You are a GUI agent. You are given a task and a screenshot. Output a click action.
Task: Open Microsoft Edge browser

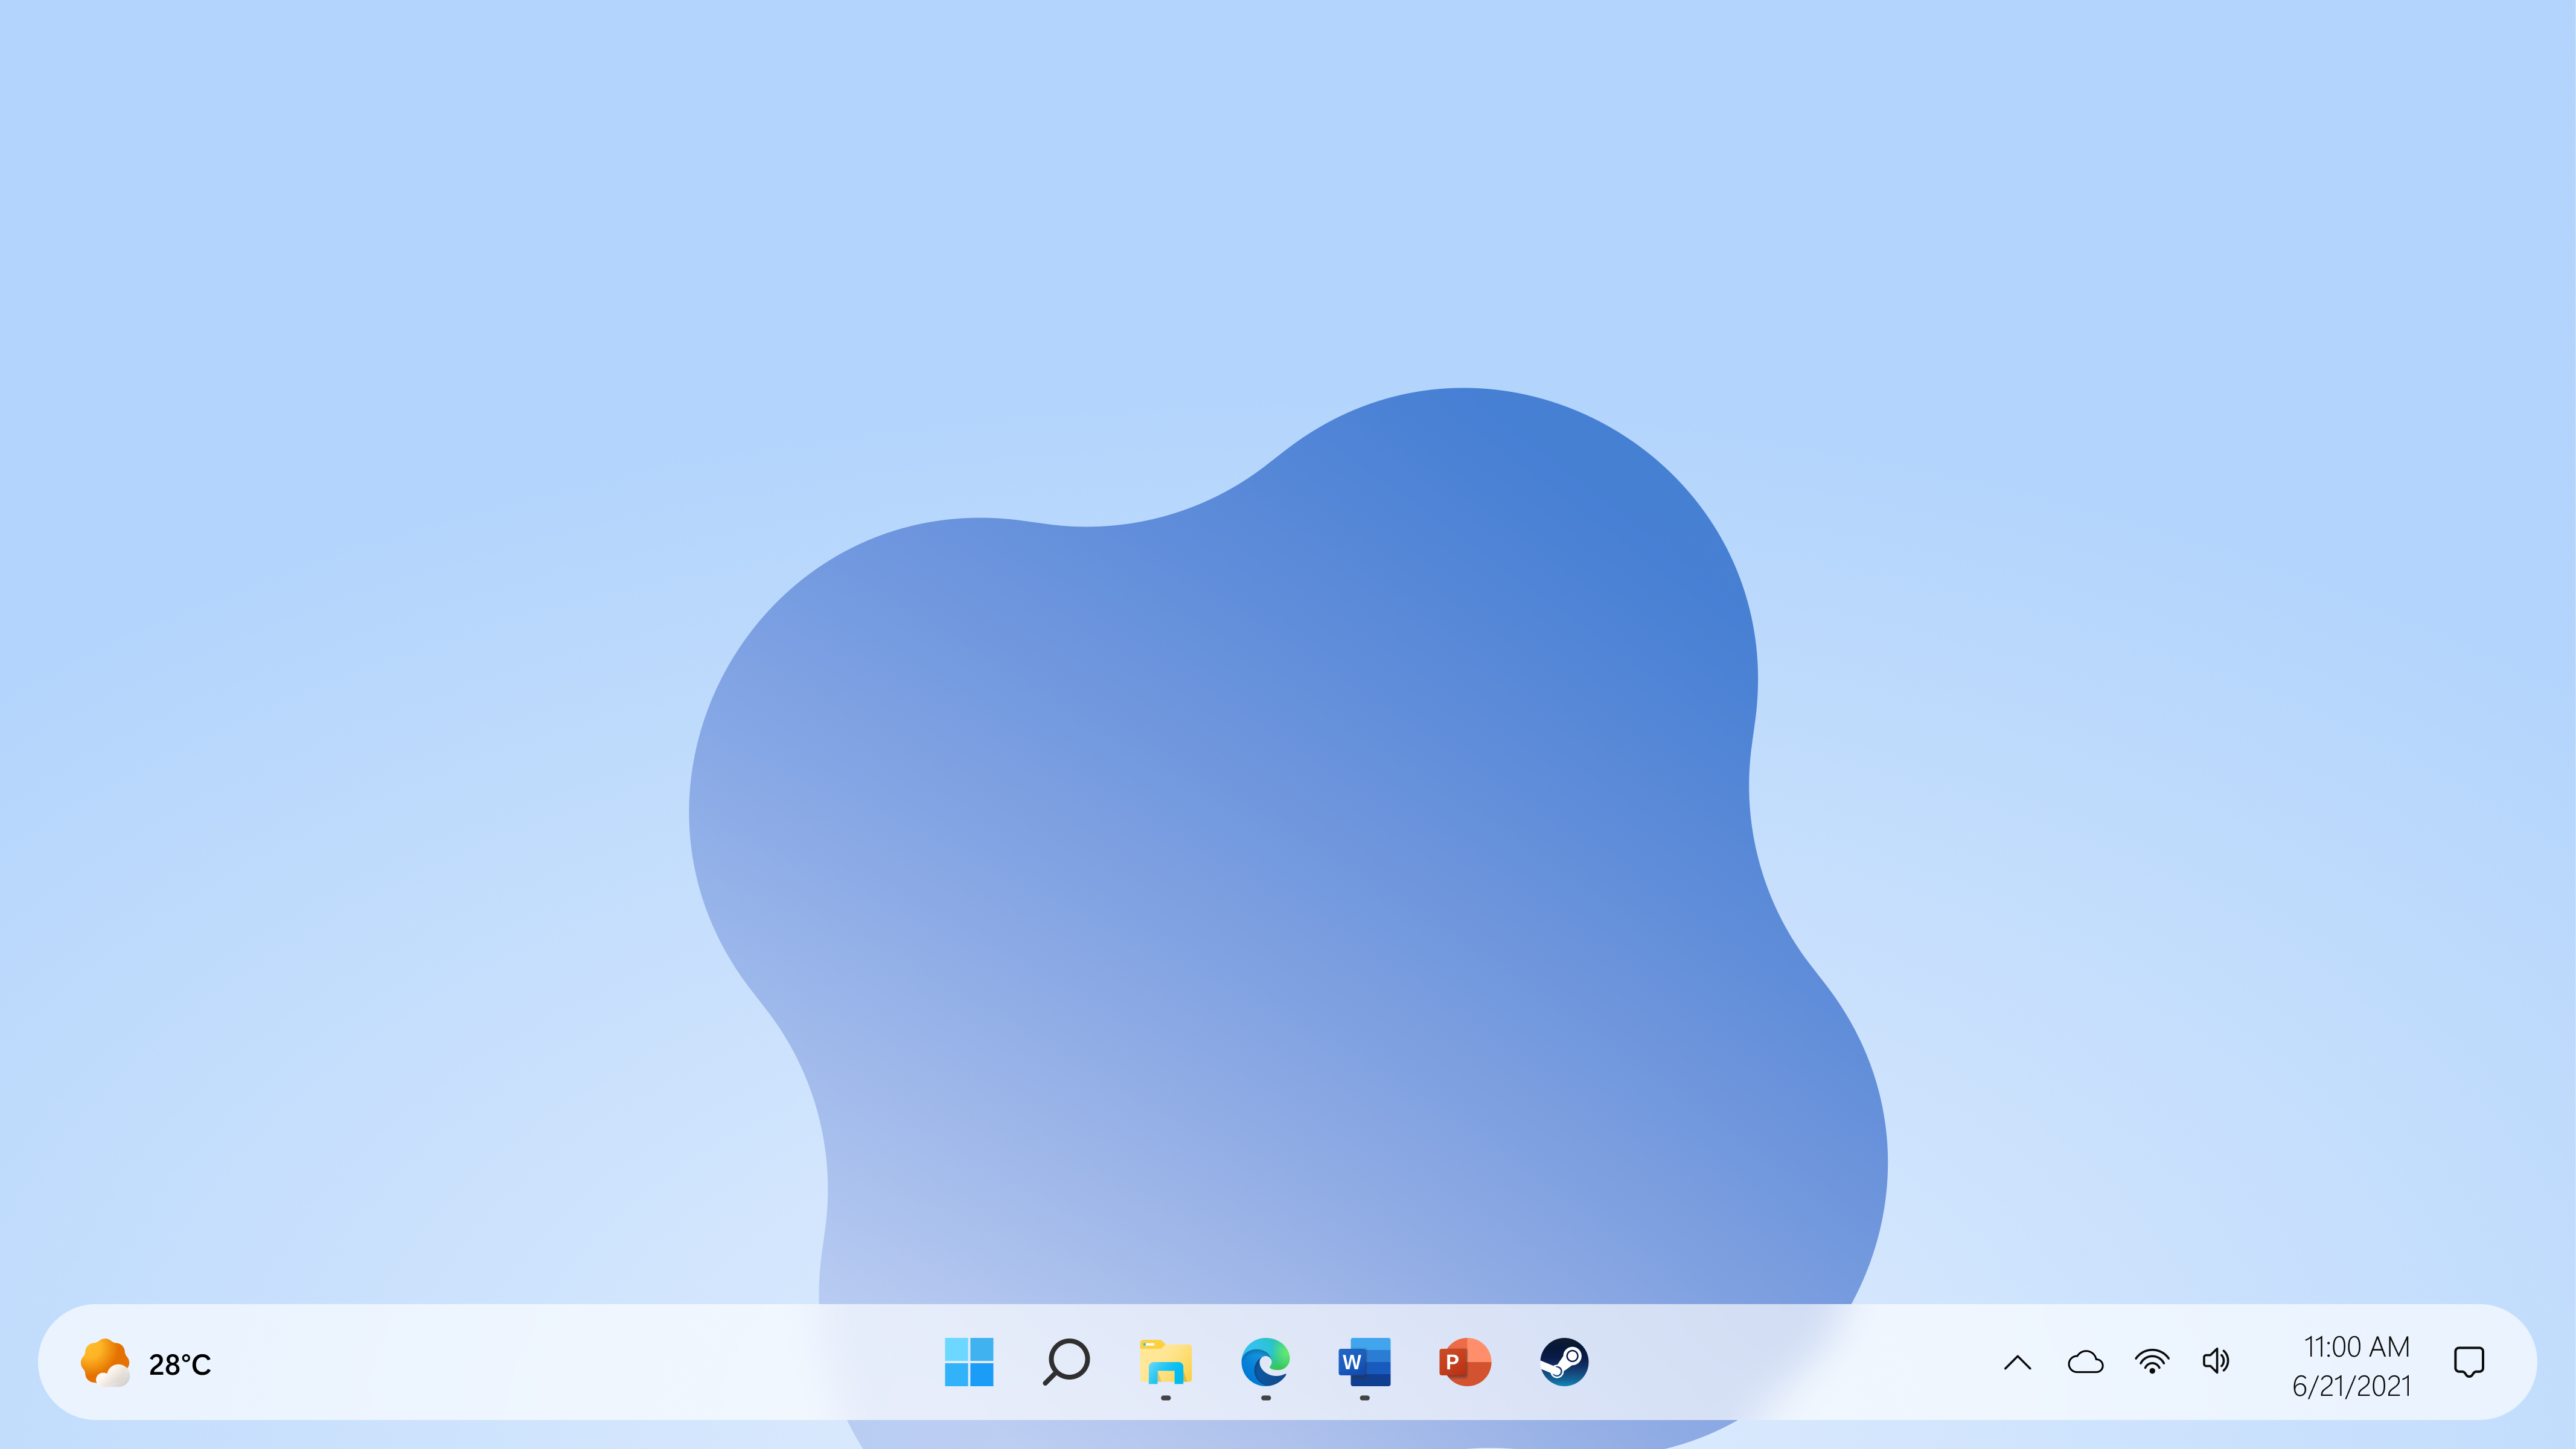1265,1362
